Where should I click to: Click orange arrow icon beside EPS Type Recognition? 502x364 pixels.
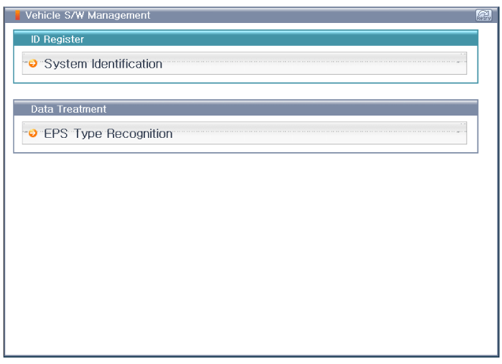point(33,134)
